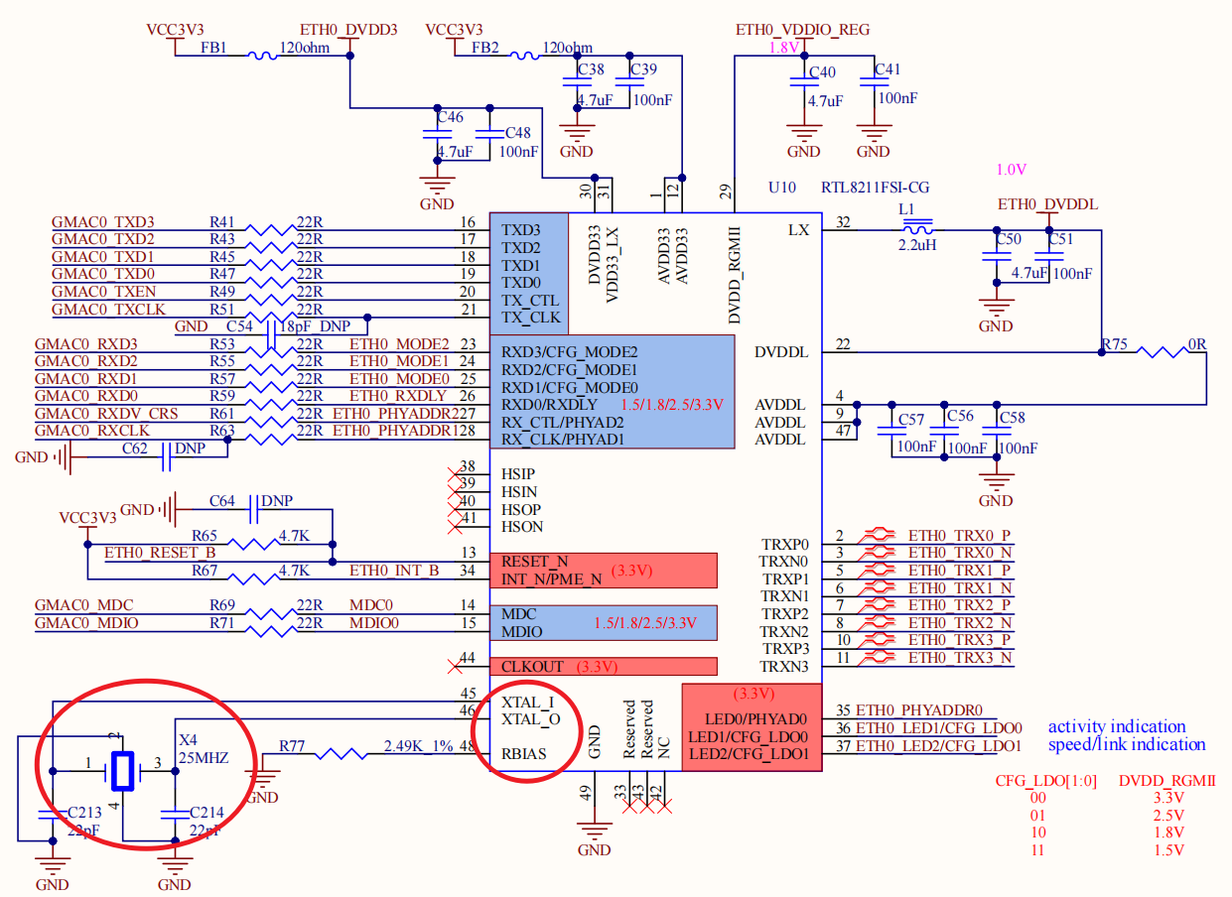Click the GMAC0_RXD3 net label
Screen dimensions: 1232x897
(x=86, y=343)
